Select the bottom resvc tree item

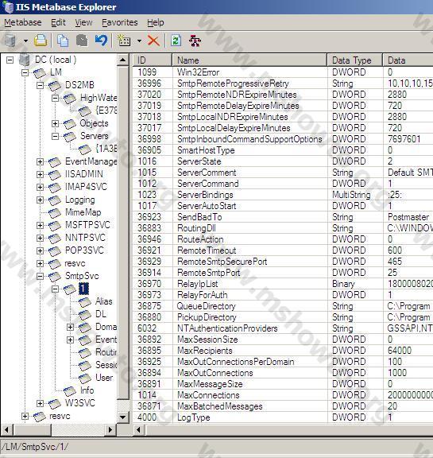[x=60, y=416]
